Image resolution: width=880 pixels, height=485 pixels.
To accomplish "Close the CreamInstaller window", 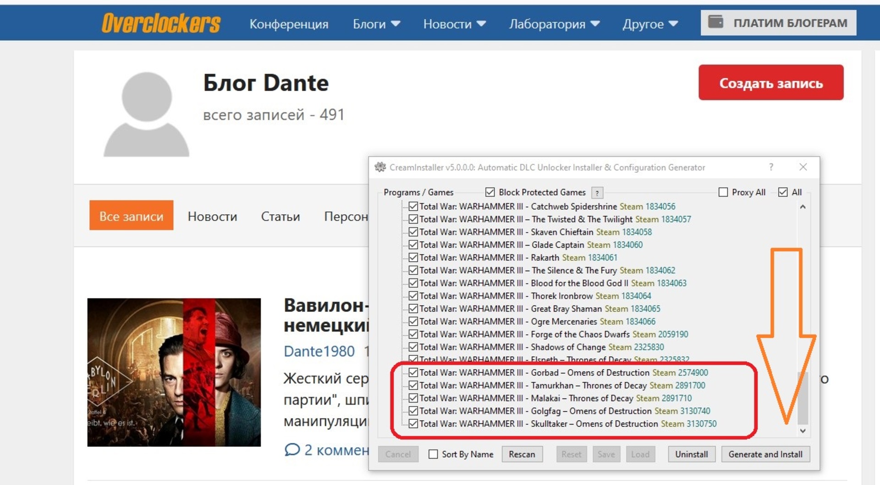I will click(803, 167).
